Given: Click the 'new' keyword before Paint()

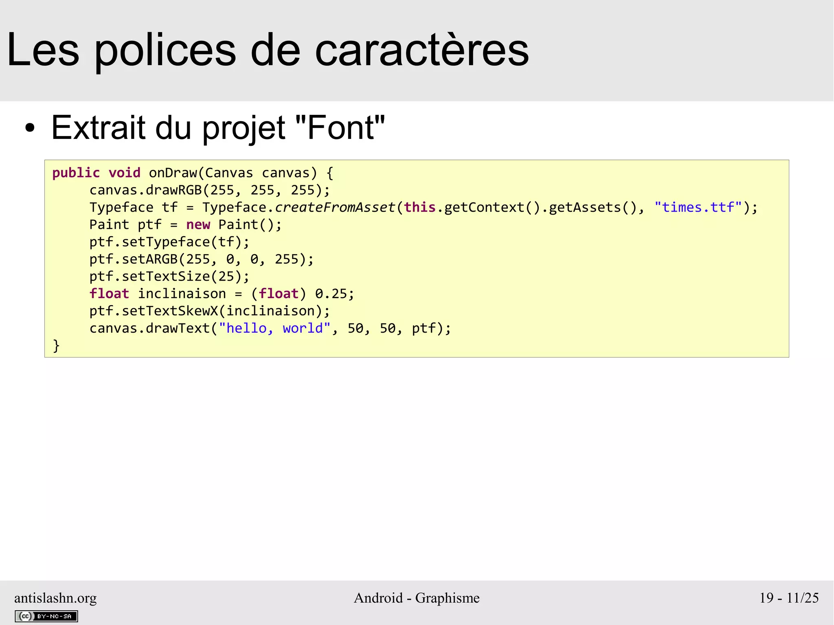Looking at the screenshot, I should pos(198,225).
